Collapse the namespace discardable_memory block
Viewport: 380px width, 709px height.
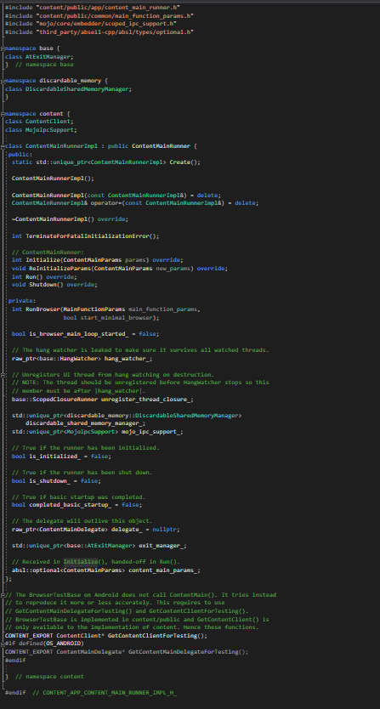coord(3,81)
